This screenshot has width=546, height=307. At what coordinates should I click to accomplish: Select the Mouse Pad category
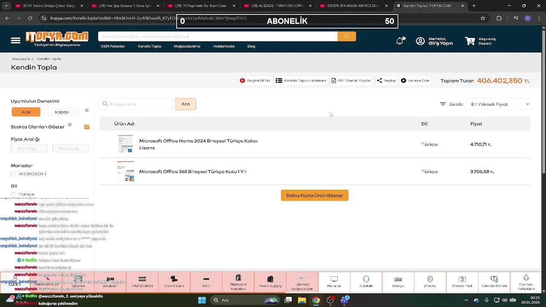[x=462, y=282]
